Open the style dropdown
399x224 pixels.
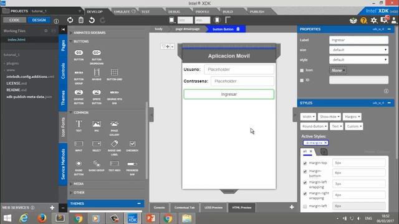[x=358, y=60]
